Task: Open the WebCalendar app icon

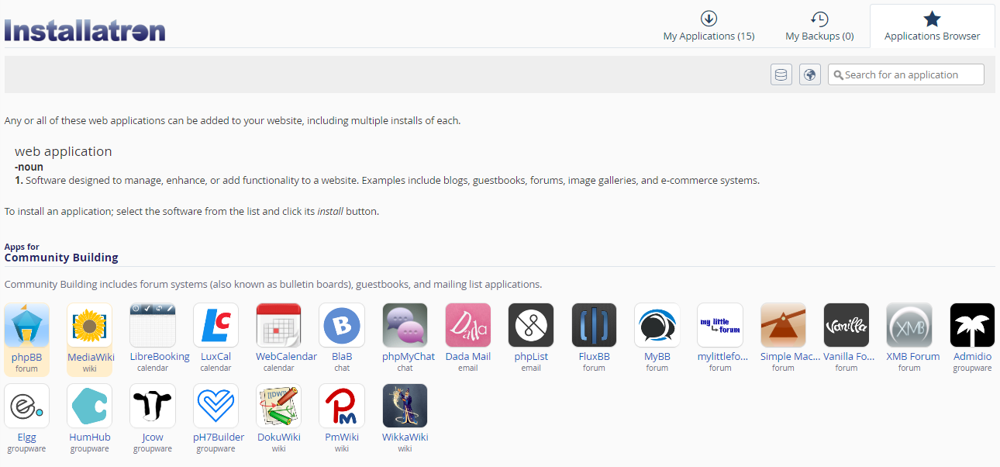Action: 279,325
